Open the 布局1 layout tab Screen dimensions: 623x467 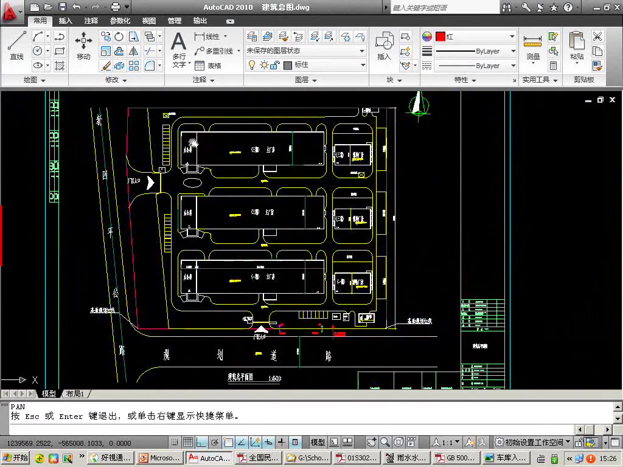75,393
